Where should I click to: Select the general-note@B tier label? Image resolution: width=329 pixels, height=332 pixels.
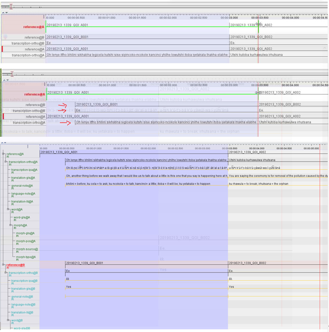tap(22, 297)
